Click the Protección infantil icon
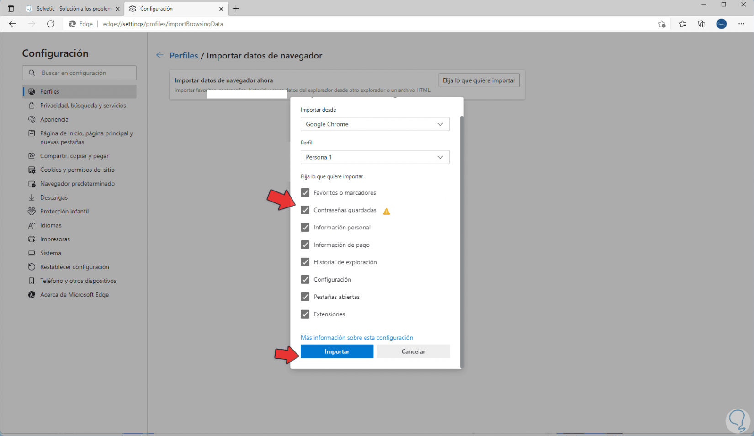 tap(32, 211)
